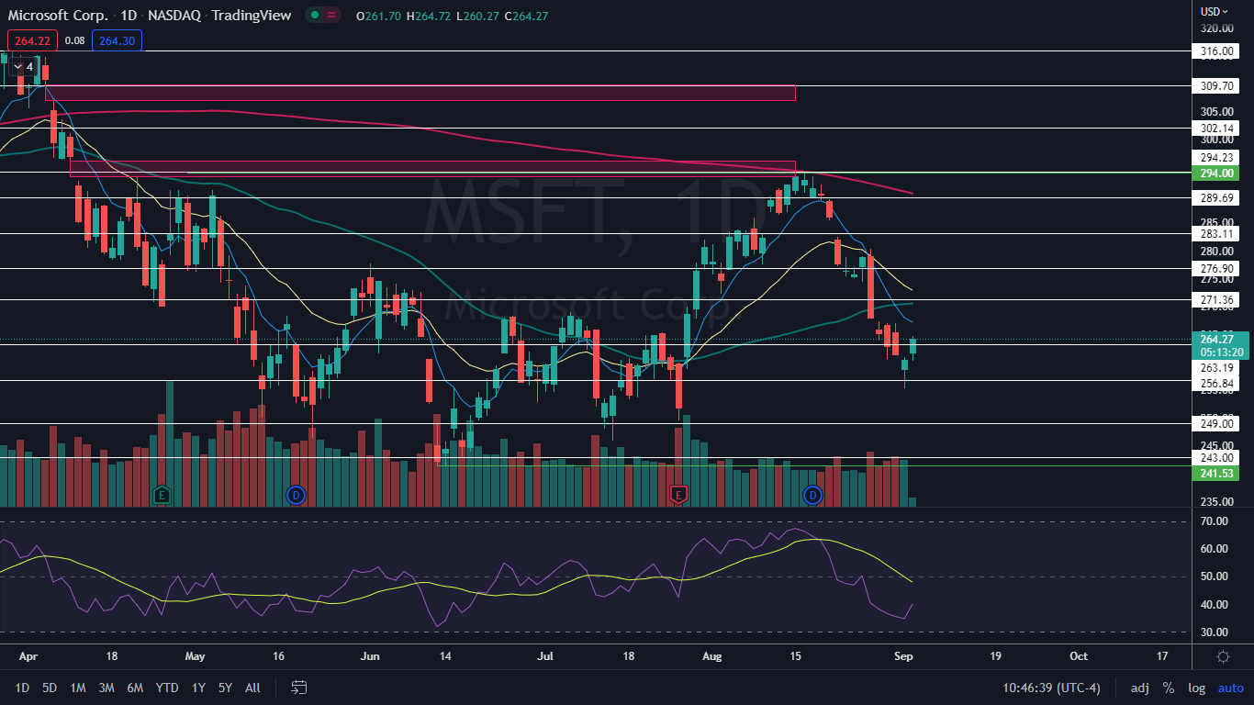Viewport: 1254px width, 705px height.
Task: Select the 5Y time range
Action: point(225,688)
